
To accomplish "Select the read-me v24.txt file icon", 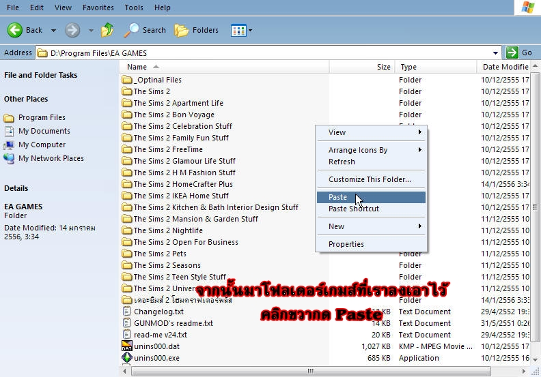I will (x=127, y=335).
